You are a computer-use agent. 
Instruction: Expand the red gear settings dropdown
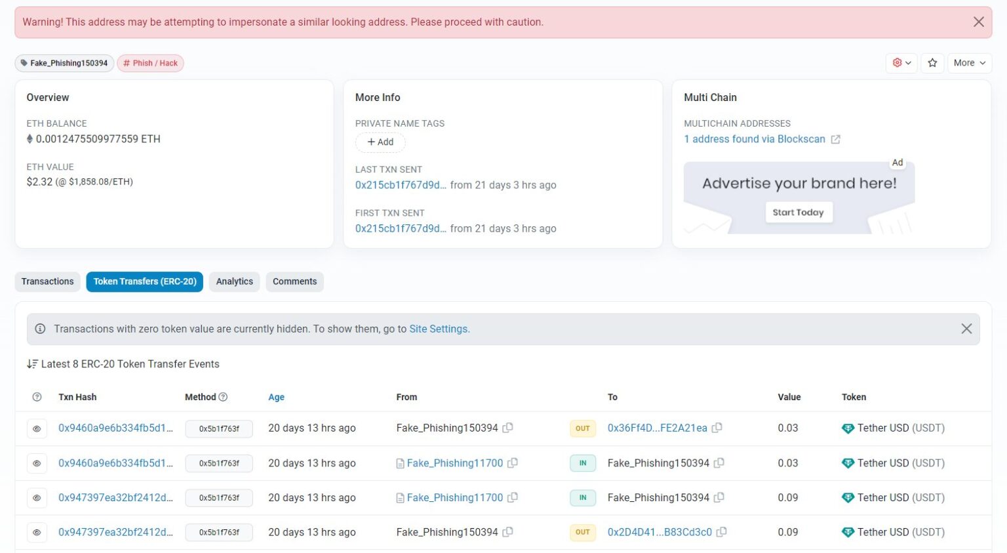click(x=901, y=63)
